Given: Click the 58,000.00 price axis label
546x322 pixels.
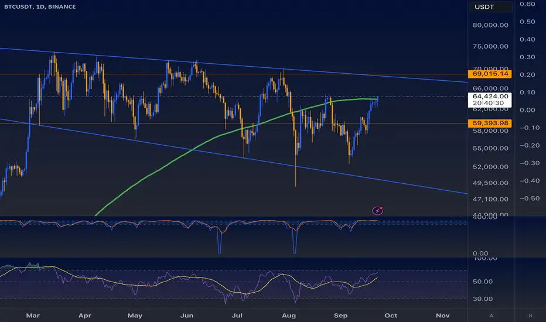Looking at the screenshot, I should (490, 131).
